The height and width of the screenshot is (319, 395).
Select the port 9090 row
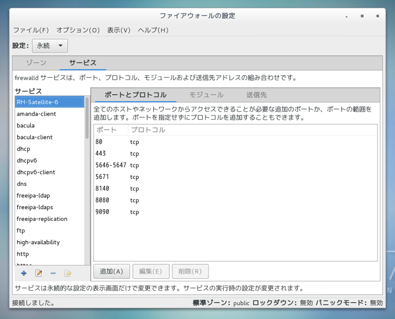tap(235, 212)
